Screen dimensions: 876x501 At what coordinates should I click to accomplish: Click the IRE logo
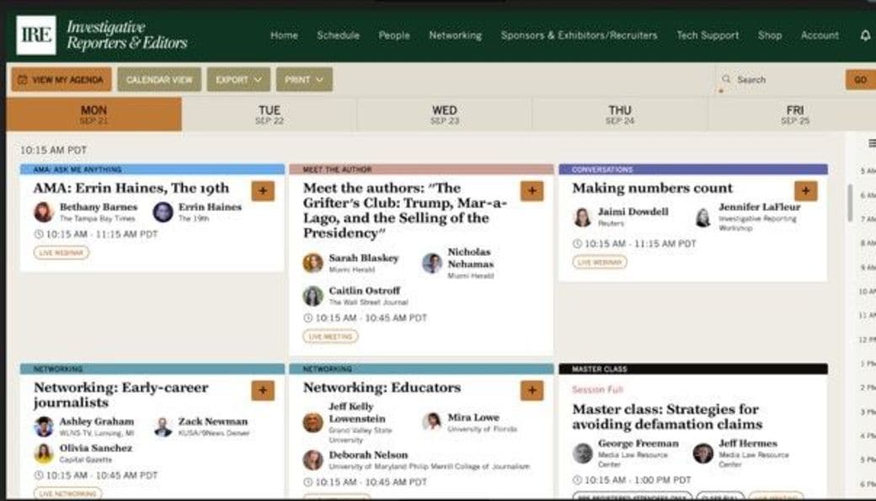[36, 35]
